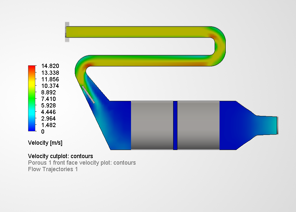
Task: Click the first gray porous media block
Action: [151, 125]
